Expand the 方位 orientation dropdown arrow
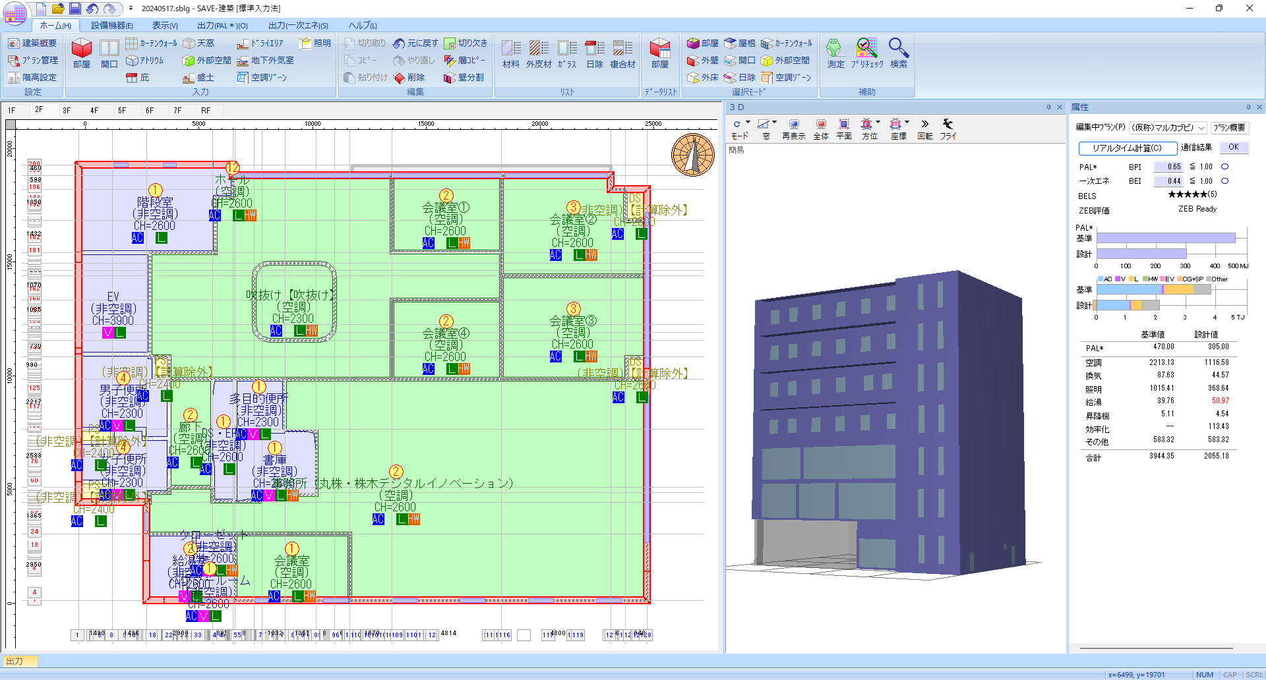 click(878, 123)
